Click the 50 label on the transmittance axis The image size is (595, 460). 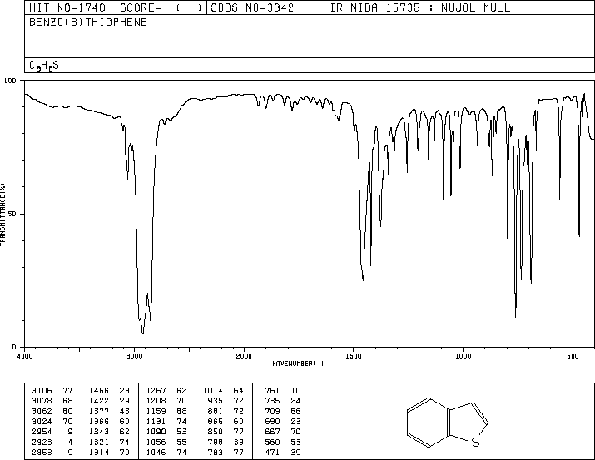tap(12, 214)
